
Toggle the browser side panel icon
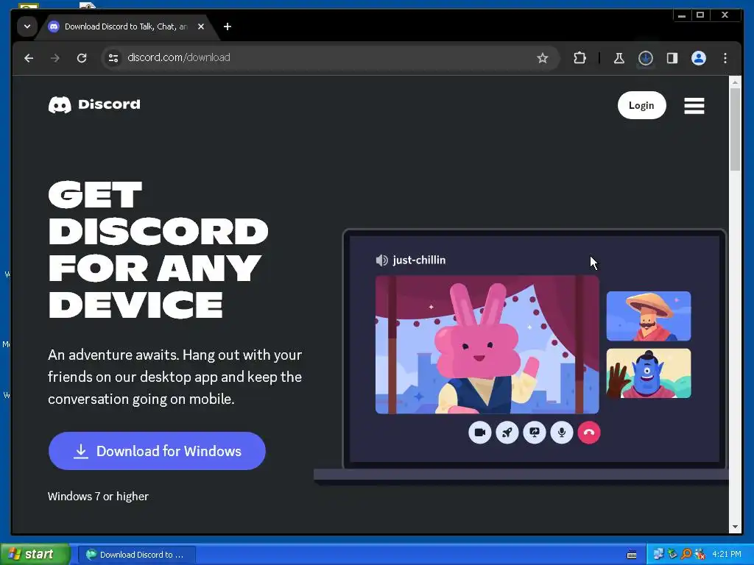672,58
